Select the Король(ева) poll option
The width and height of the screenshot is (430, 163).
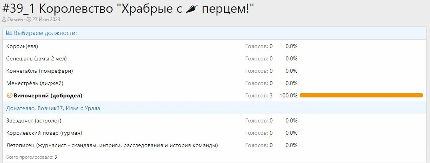(22, 46)
